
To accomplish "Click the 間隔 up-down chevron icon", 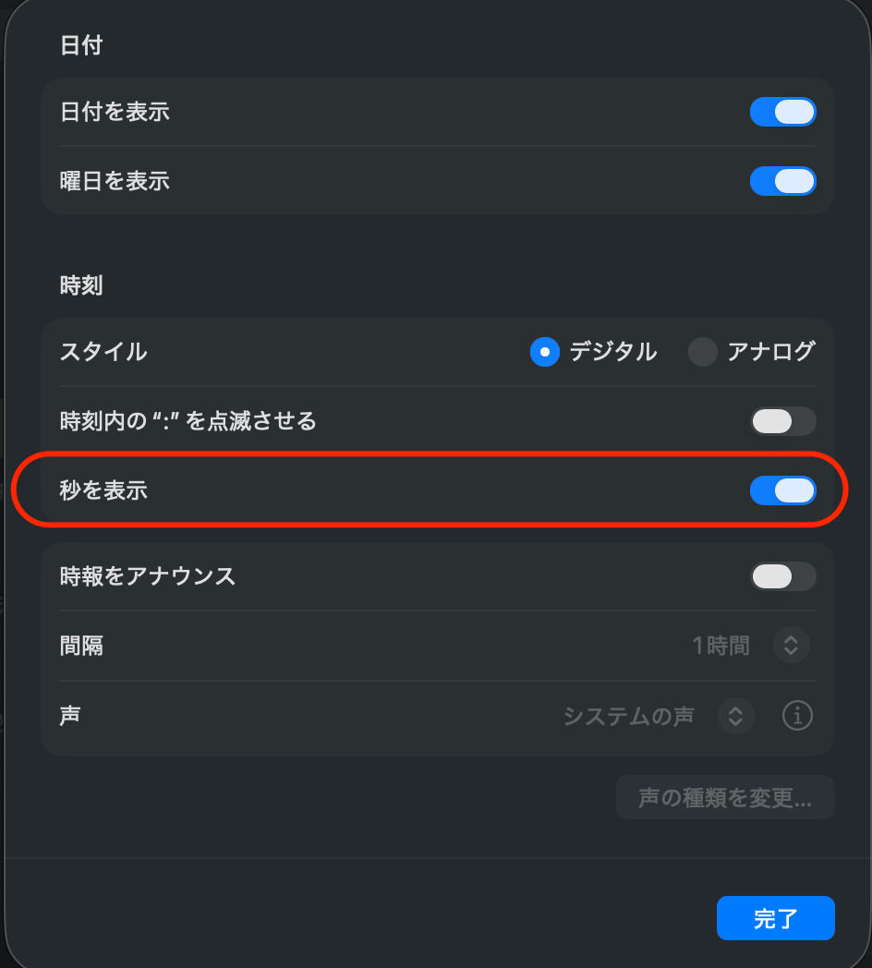I will point(791,645).
